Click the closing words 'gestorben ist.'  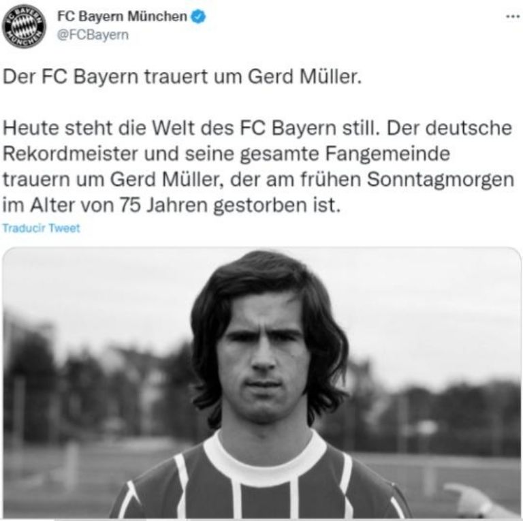click(277, 206)
